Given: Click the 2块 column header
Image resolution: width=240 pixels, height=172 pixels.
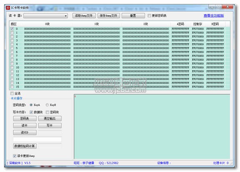Looking at the screenshot, I should pyautogui.click(x=145, y=24).
